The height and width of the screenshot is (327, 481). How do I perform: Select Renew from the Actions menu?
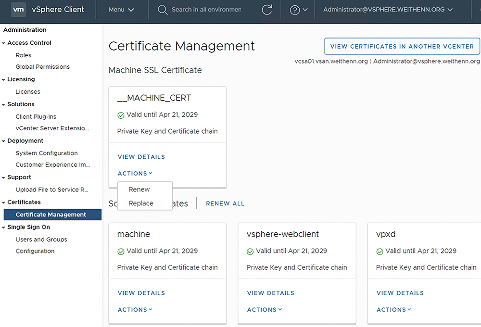[139, 189]
